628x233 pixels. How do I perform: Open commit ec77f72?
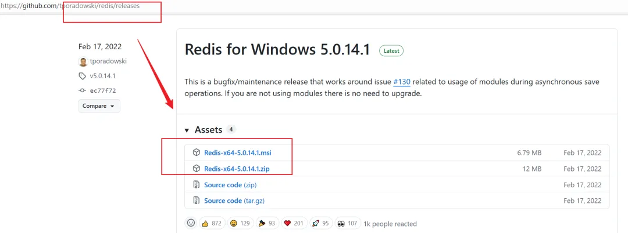pyautogui.click(x=102, y=90)
